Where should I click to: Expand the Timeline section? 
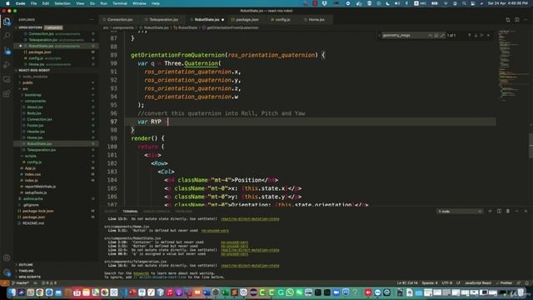pyautogui.click(x=26, y=271)
